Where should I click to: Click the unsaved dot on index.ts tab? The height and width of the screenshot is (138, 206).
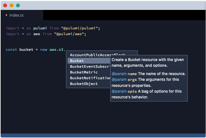pyautogui.click(x=6, y=15)
